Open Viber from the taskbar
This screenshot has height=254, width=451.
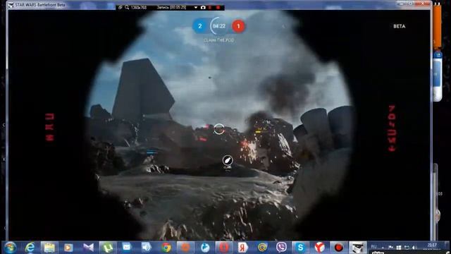tap(281, 248)
